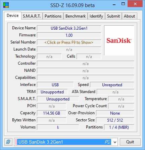Click the NAND n/a field
This screenshot has width=145, height=150.
click(86, 71)
